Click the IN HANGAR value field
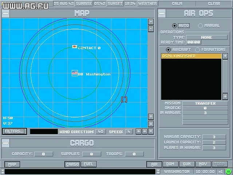Screen dimensions: 233x175 click(x=205, y=113)
